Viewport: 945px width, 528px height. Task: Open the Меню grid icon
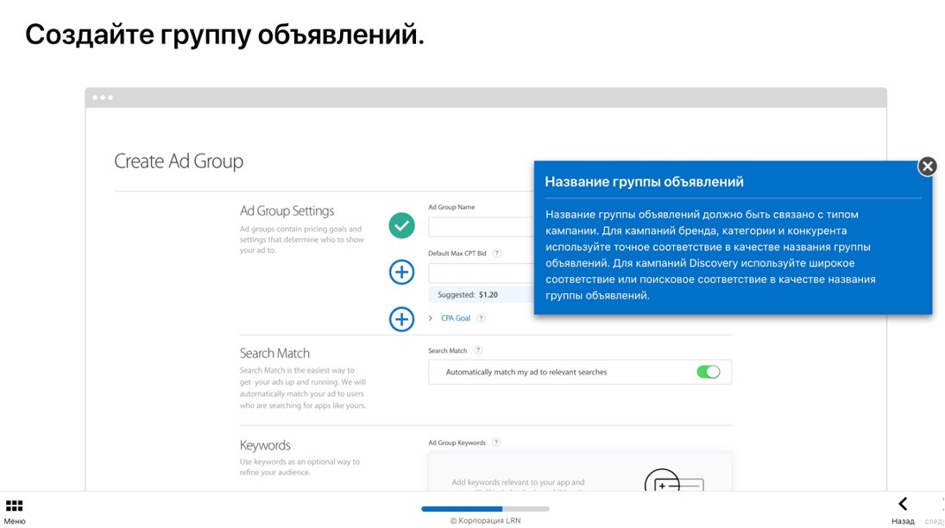pyautogui.click(x=14, y=504)
